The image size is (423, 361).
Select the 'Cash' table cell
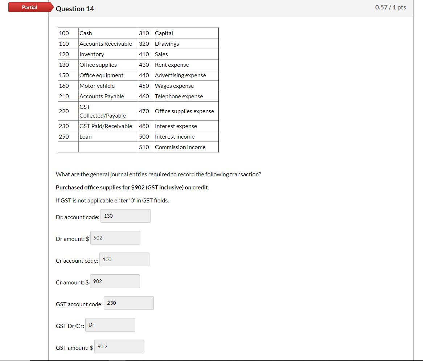[108, 33]
